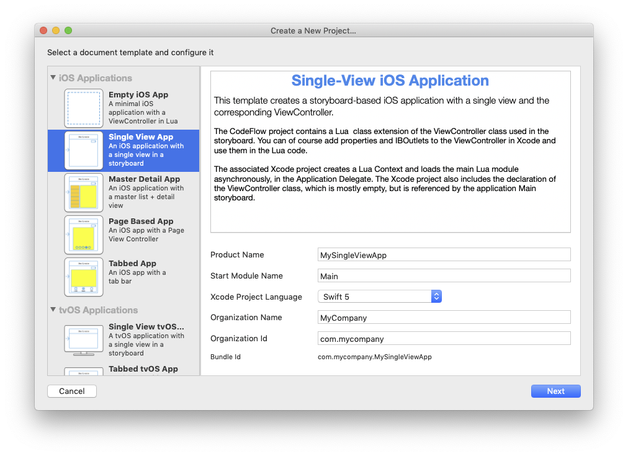Viewport: 628px width, 456px height.
Task: Click the Cancel button
Action: [72, 391]
